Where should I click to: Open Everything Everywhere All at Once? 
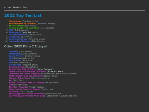(x=27, y=96)
